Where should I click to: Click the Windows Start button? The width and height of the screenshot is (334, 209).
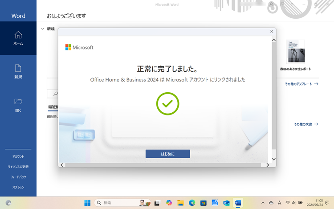(87, 203)
